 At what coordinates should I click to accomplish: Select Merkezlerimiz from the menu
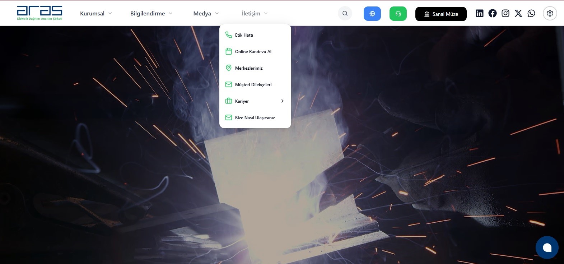click(249, 68)
